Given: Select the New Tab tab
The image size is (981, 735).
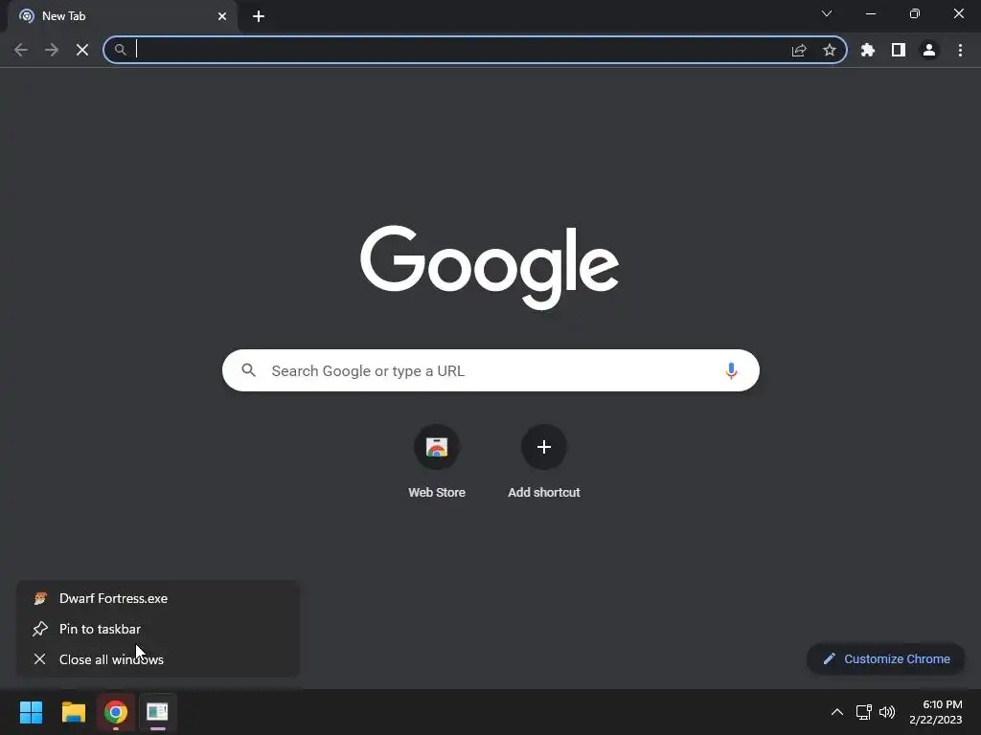Looking at the screenshot, I should [123, 16].
